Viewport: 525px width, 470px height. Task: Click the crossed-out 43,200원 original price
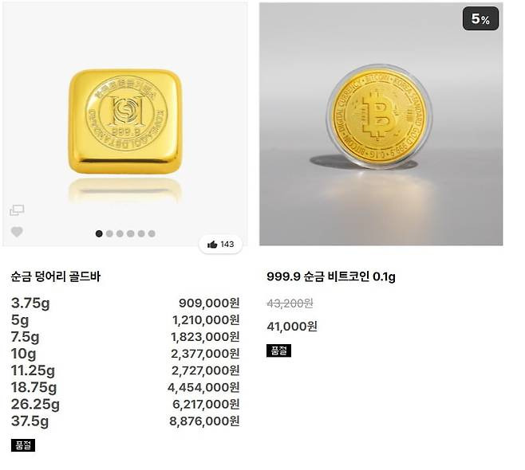289,304
